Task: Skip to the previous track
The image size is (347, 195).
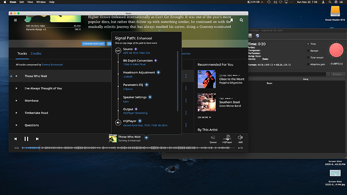Action: click(16, 139)
